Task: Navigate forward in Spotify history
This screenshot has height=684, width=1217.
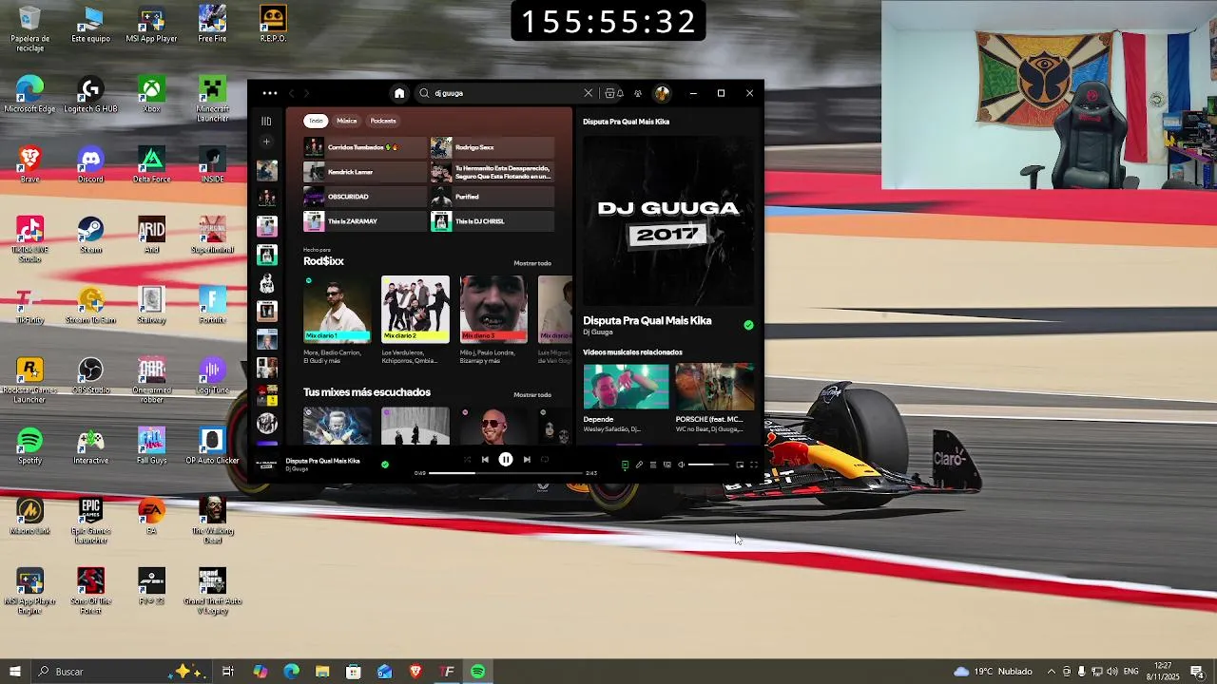Action: point(306,93)
